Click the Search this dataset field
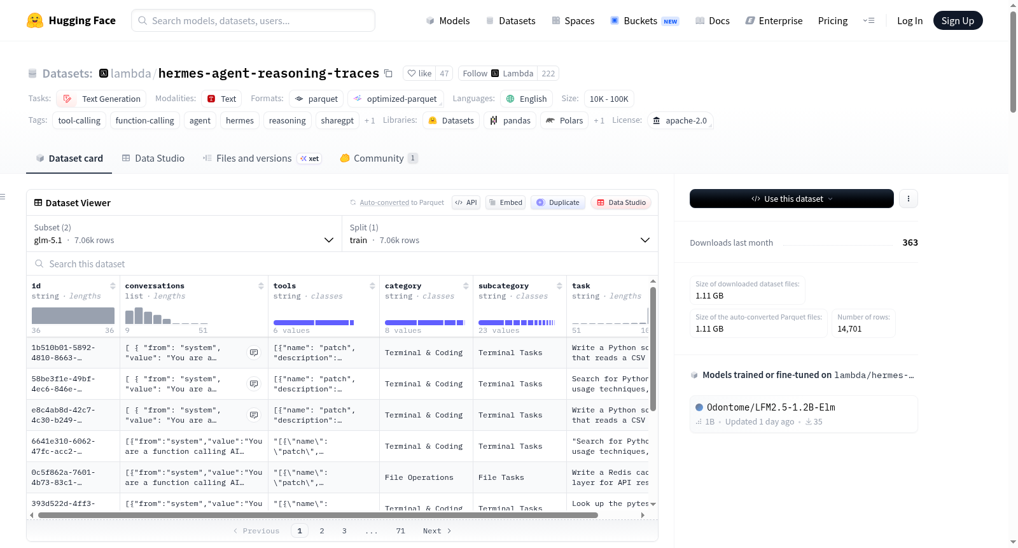This screenshot has width=1018, height=548. point(342,263)
